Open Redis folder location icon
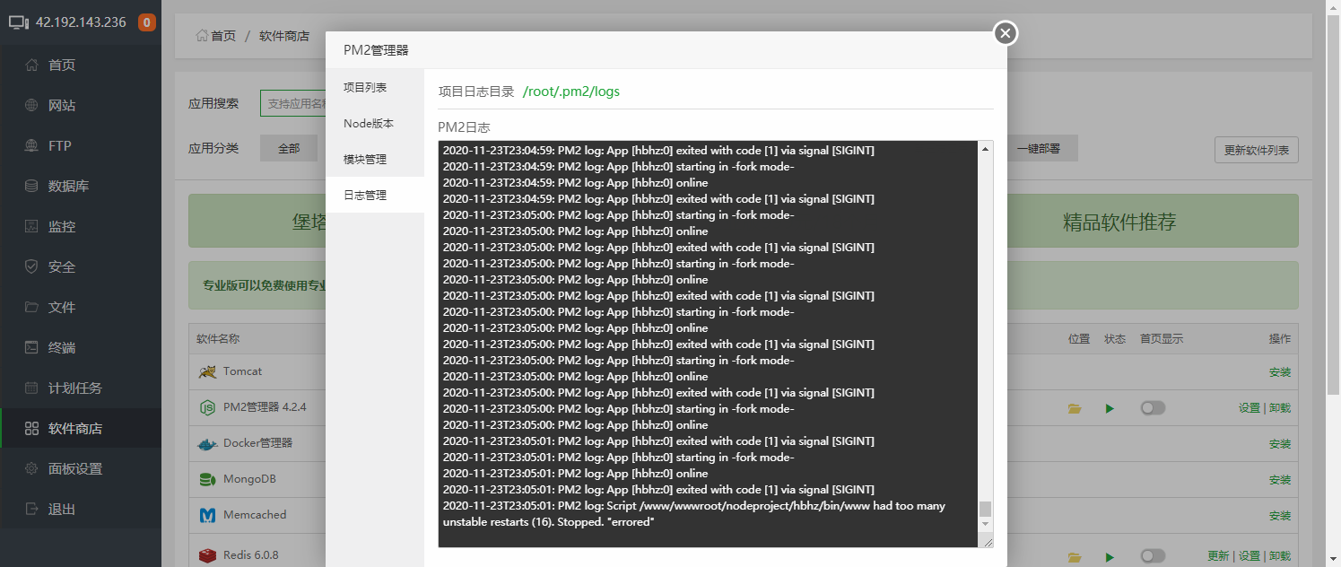The width and height of the screenshot is (1341, 567). 1075,557
